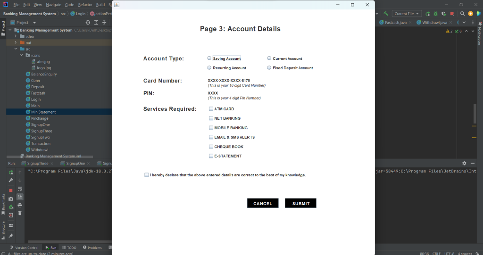This screenshot has width=483, height=255.
Task: Click the red Stop icon in top toolbar
Action: (x=452, y=14)
